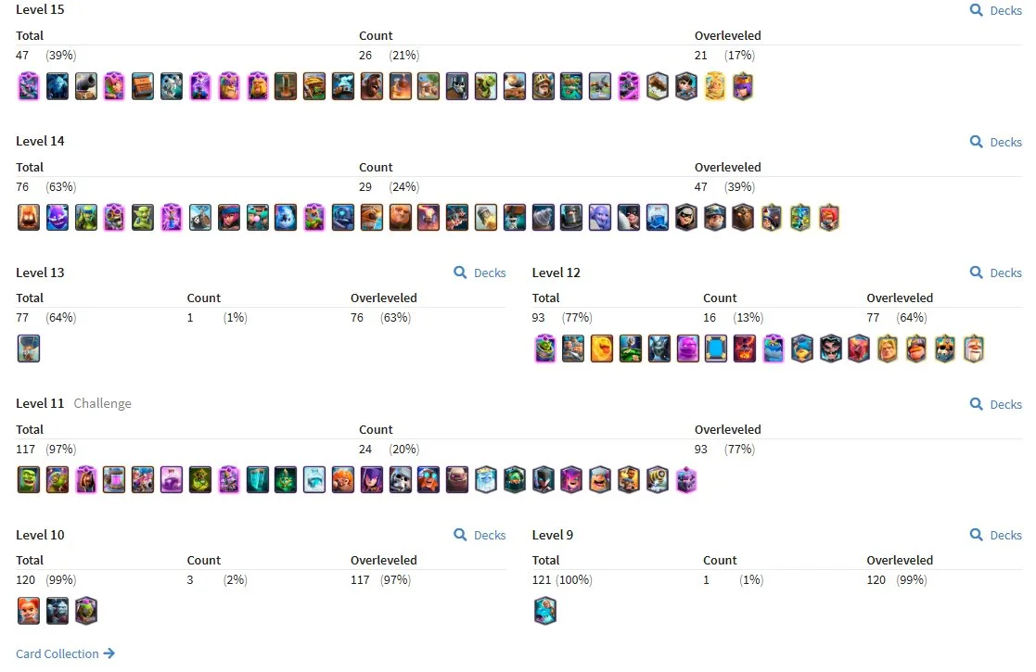Screen dimensions: 1036x672
Task: Click the first card in Level 14 row
Action: (x=29, y=218)
